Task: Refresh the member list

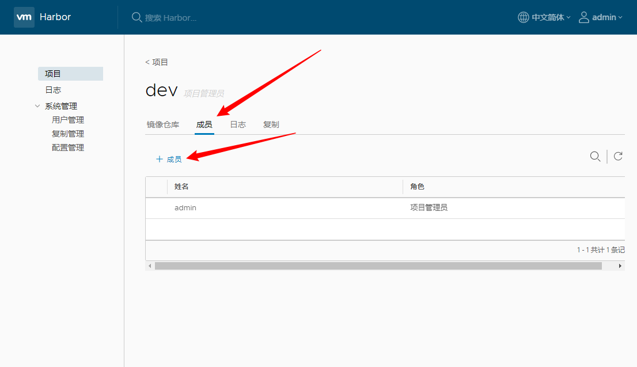Action: (x=618, y=156)
